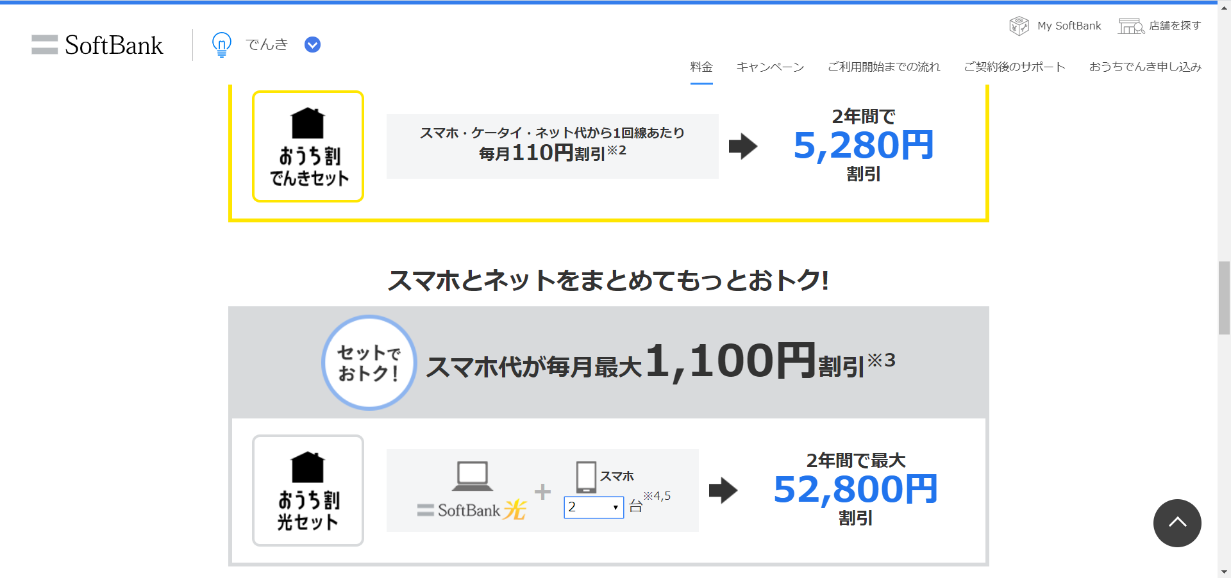
Task: Click the スマホとネットをまとめてもっとおトク! heading
Action: tap(608, 280)
